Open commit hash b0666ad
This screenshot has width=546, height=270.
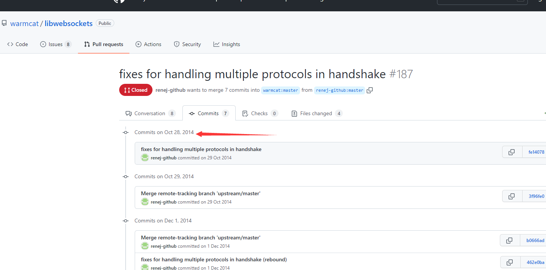pos(535,240)
